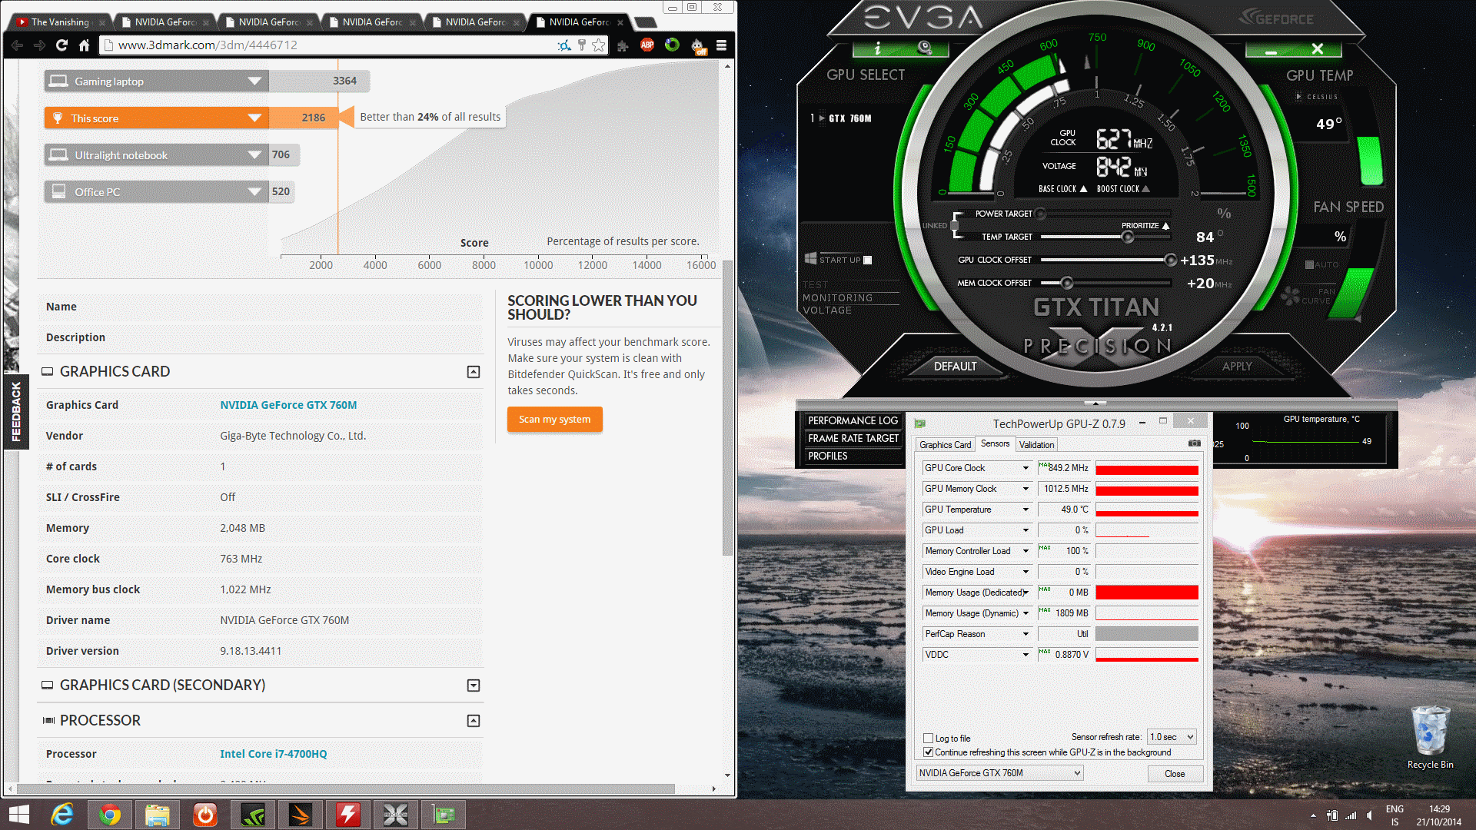1476x830 pixels.
Task: Open the EVGA Precision search/settings gear icon
Action: (x=925, y=48)
